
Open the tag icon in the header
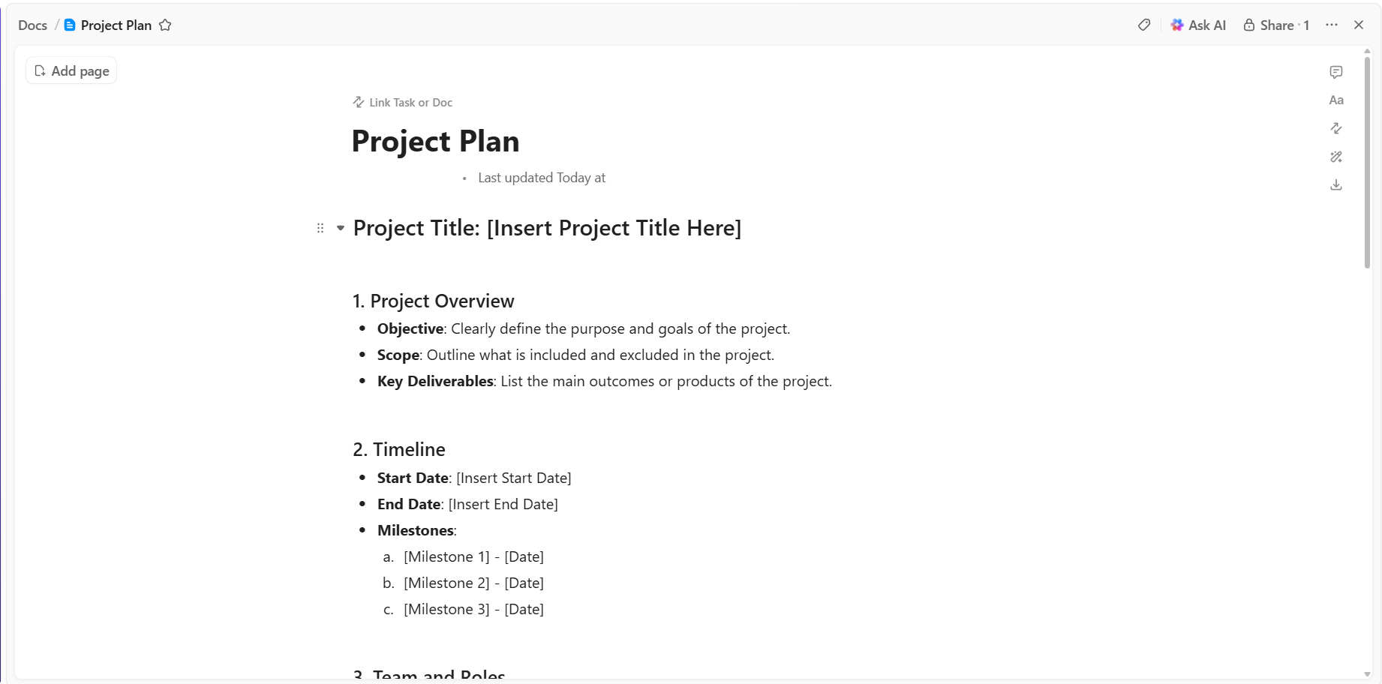tap(1144, 25)
